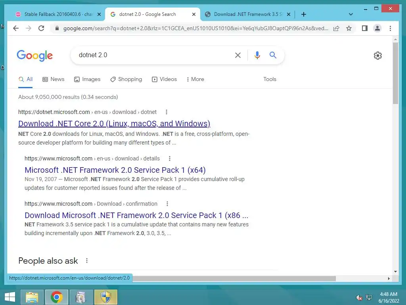Close the Stable Fallback tab
Screen dimensions: 406x305
coord(99,15)
